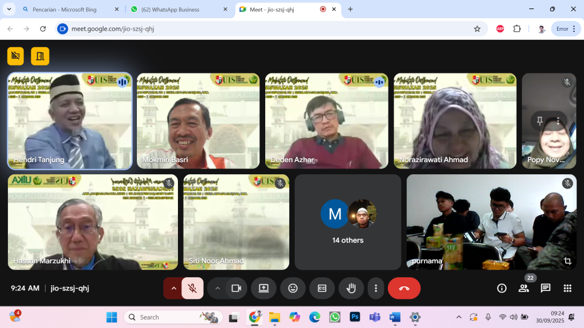Open the chat with everyone panel
Viewport: 584px width, 328px height.
[546, 288]
